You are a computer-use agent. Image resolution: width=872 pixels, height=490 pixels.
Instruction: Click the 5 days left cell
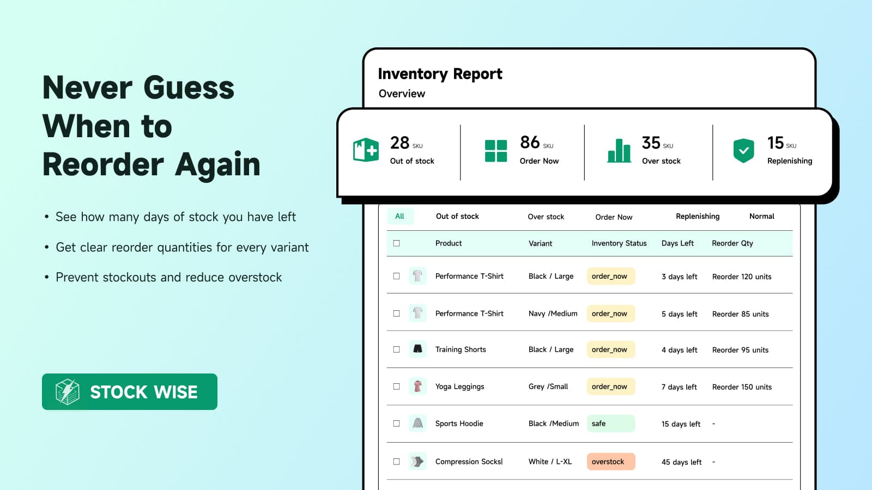[x=679, y=314]
